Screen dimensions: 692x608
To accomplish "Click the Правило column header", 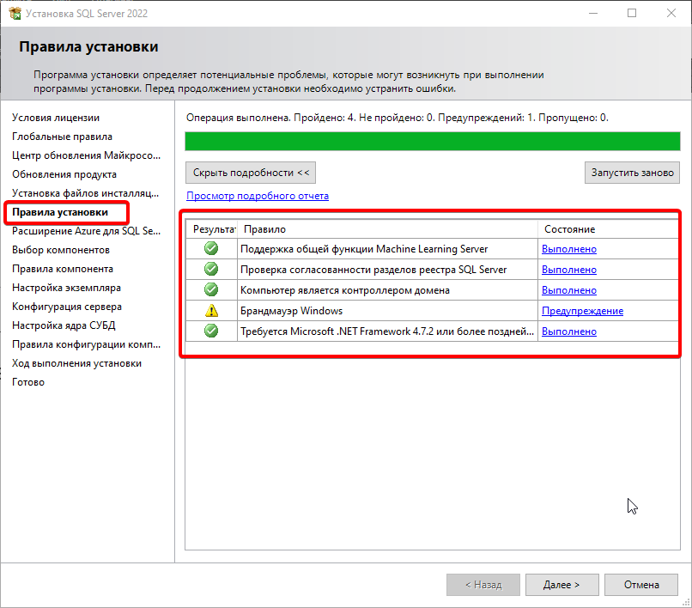I will coord(387,229).
